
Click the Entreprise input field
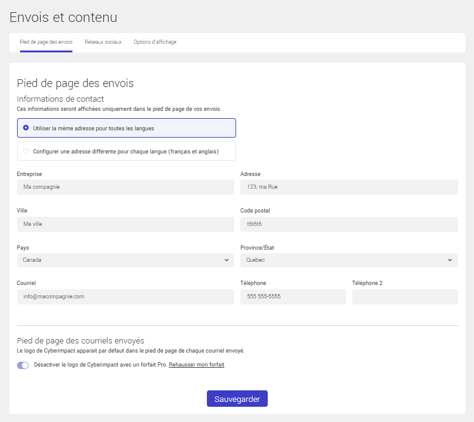tap(125, 187)
